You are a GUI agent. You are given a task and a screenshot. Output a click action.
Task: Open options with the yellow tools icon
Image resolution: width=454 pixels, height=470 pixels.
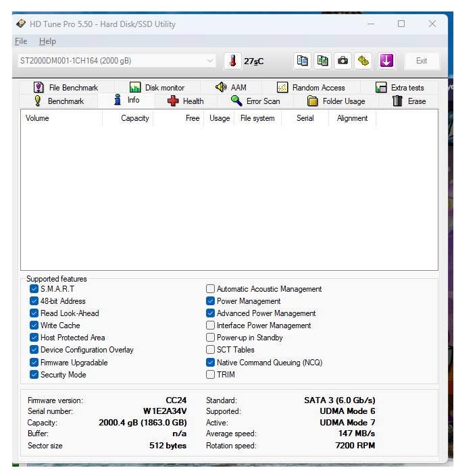click(x=363, y=61)
